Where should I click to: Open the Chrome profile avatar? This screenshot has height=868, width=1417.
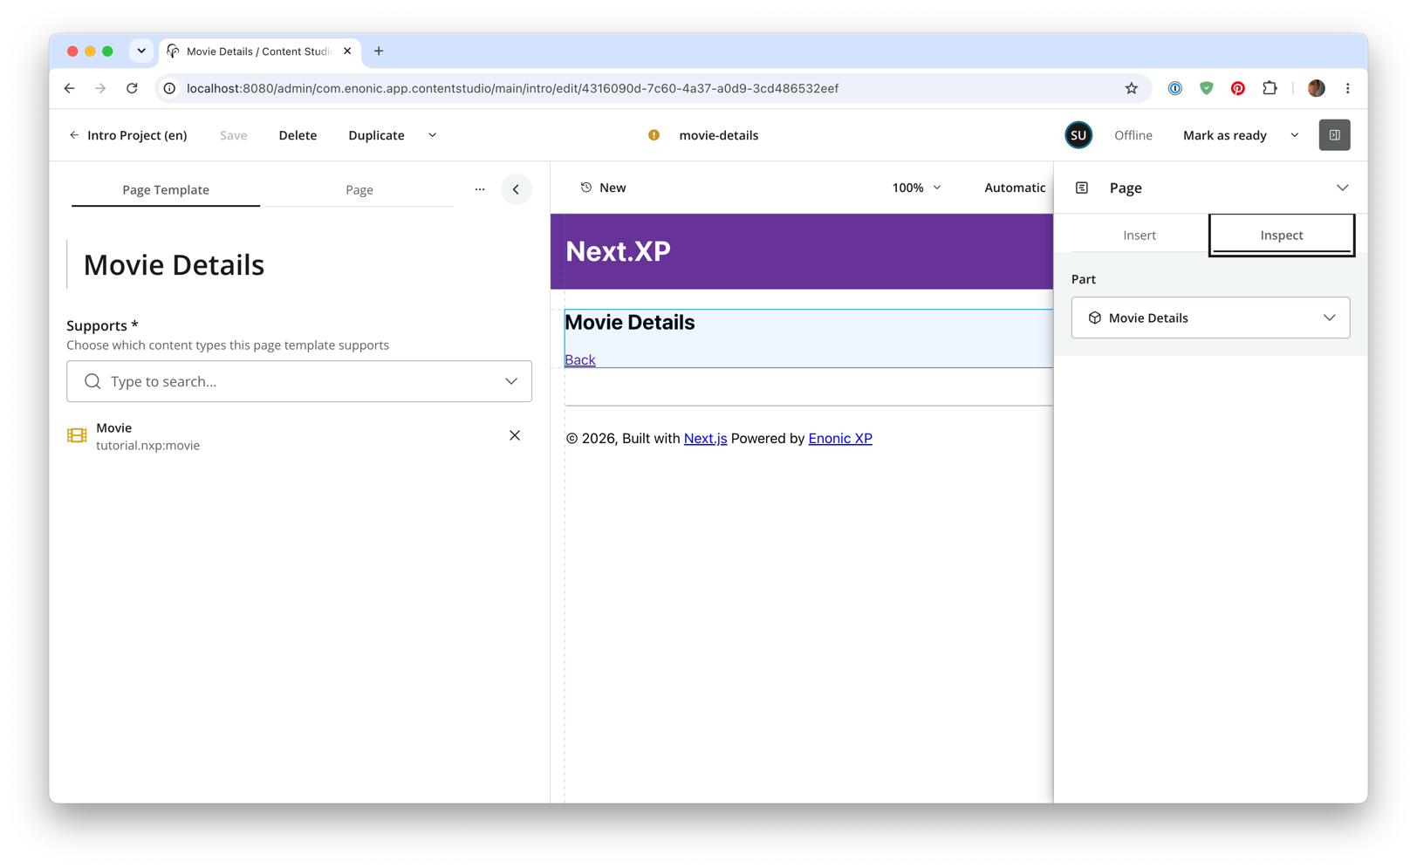click(x=1317, y=88)
